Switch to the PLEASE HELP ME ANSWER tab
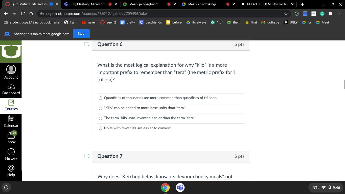 [267, 4]
